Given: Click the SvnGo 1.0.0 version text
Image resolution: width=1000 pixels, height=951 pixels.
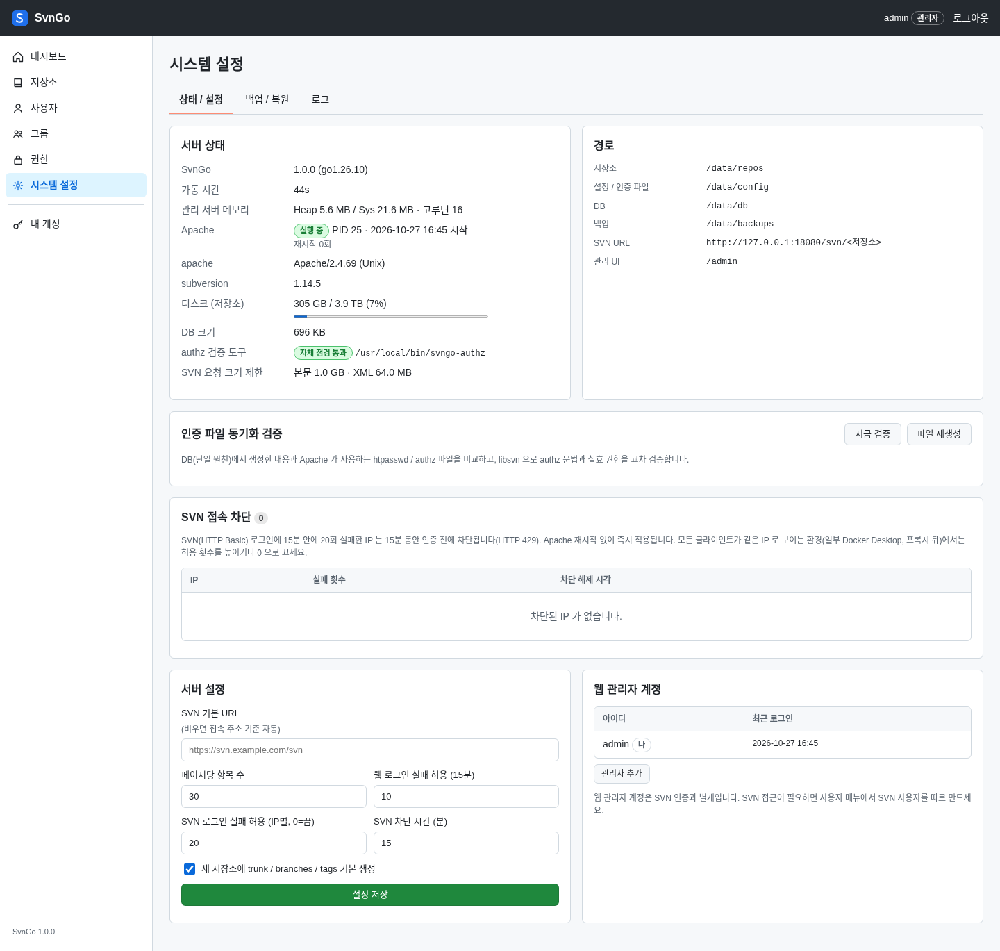Looking at the screenshot, I should pyautogui.click(x=33, y=932).
